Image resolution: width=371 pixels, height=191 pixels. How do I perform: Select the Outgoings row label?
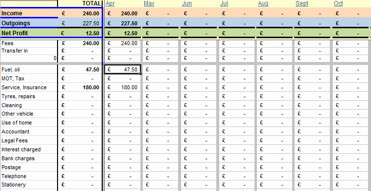(x=29, y=23)
